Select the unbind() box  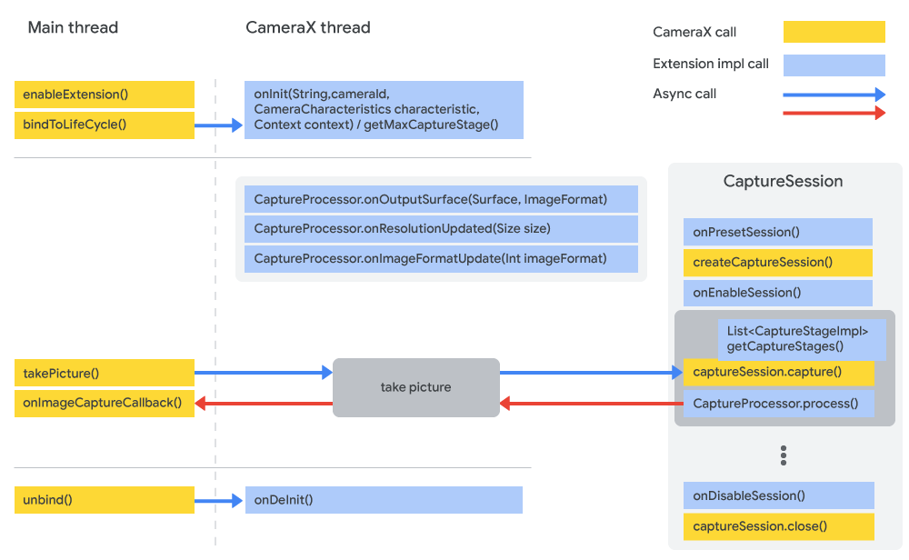104,499
